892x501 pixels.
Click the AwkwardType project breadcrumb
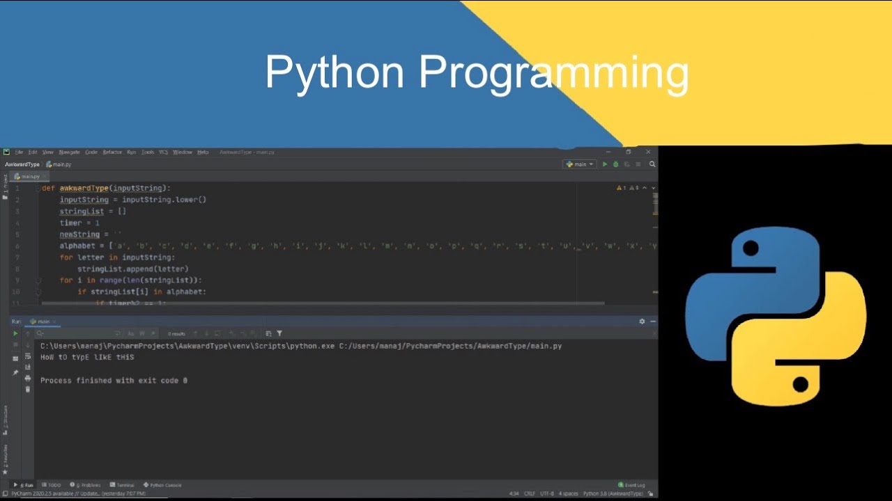click(x=22, y=164)
